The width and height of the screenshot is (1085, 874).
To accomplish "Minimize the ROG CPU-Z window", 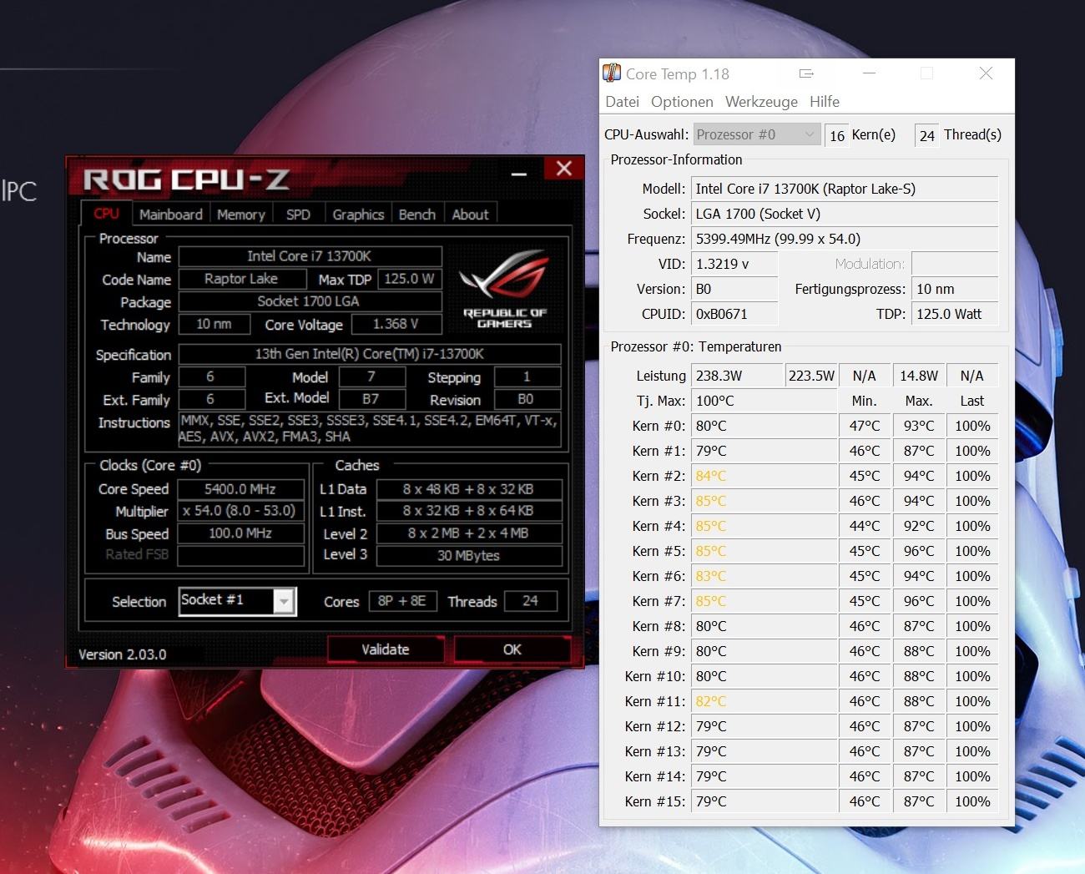I will click(x=519, y=173).
